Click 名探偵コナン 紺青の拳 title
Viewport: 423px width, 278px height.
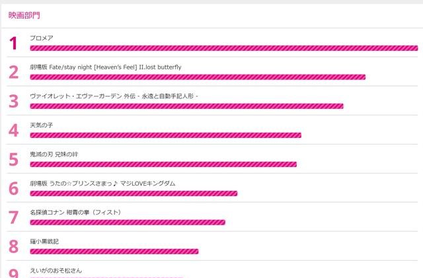click(75, 213)
